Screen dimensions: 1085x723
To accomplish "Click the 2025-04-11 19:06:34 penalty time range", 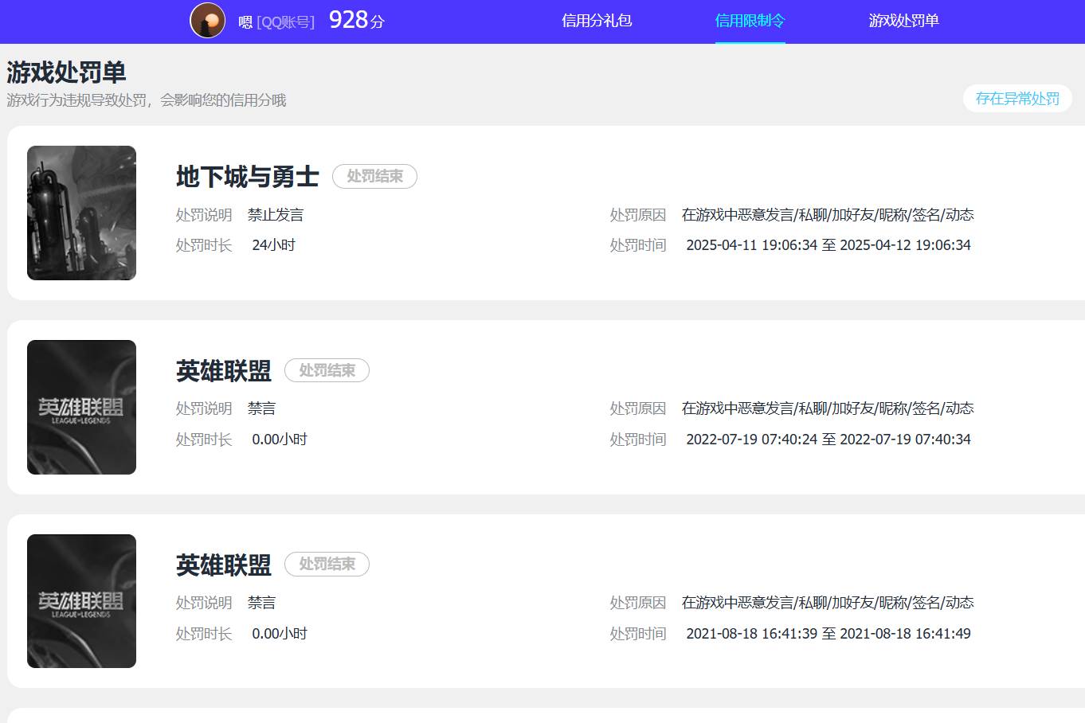I will click(x=828, y=245).
